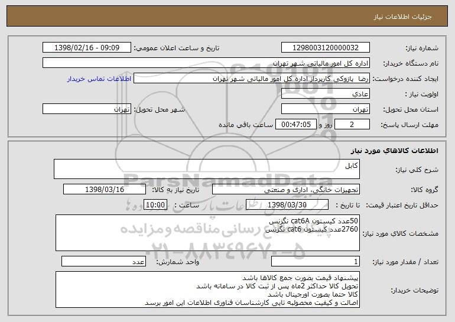Click the شرح کلی نیاز text area کابل

coord(207,169)
